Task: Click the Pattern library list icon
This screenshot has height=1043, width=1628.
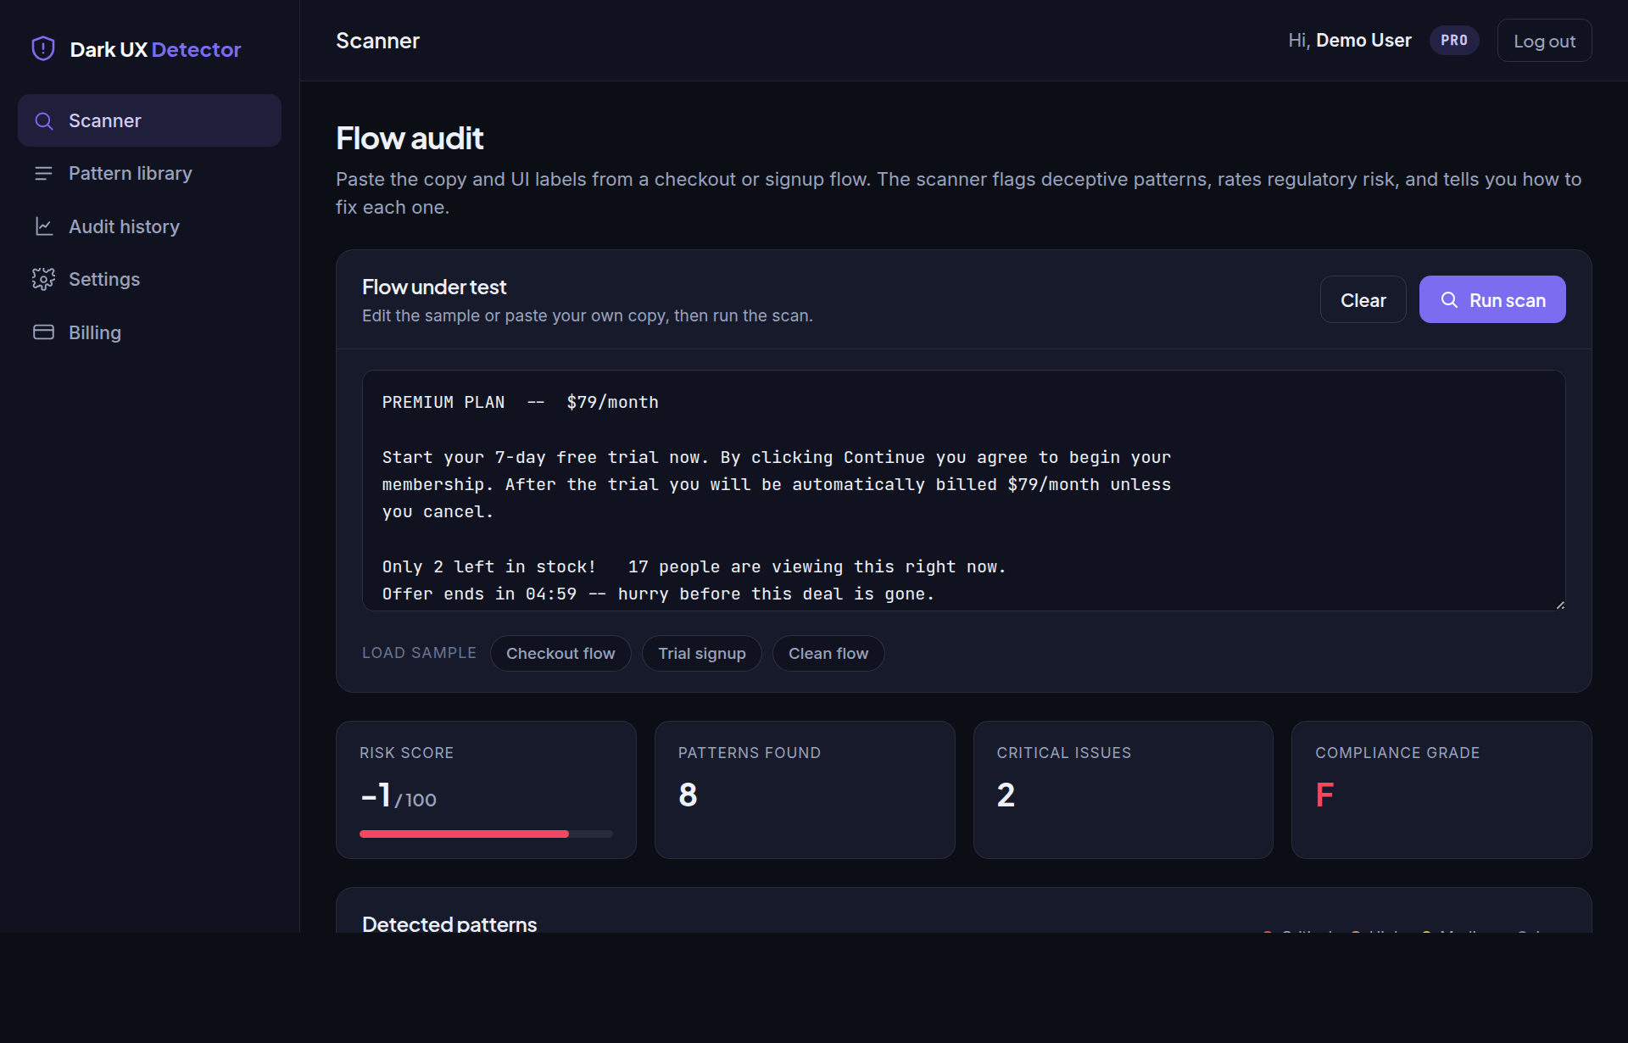Action: [44, 174]
